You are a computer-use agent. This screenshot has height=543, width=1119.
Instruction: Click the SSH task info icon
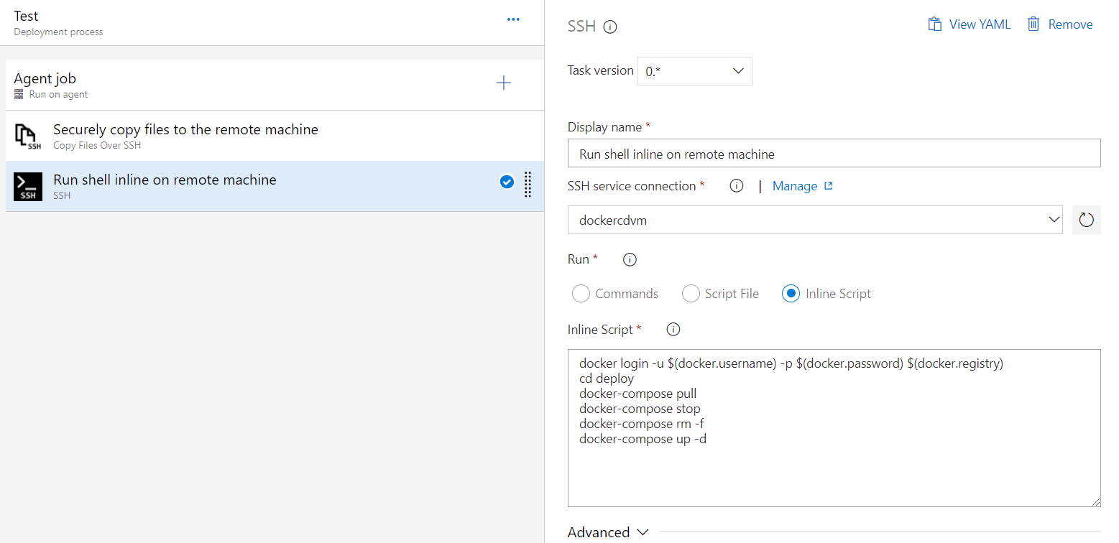(610, 27)
